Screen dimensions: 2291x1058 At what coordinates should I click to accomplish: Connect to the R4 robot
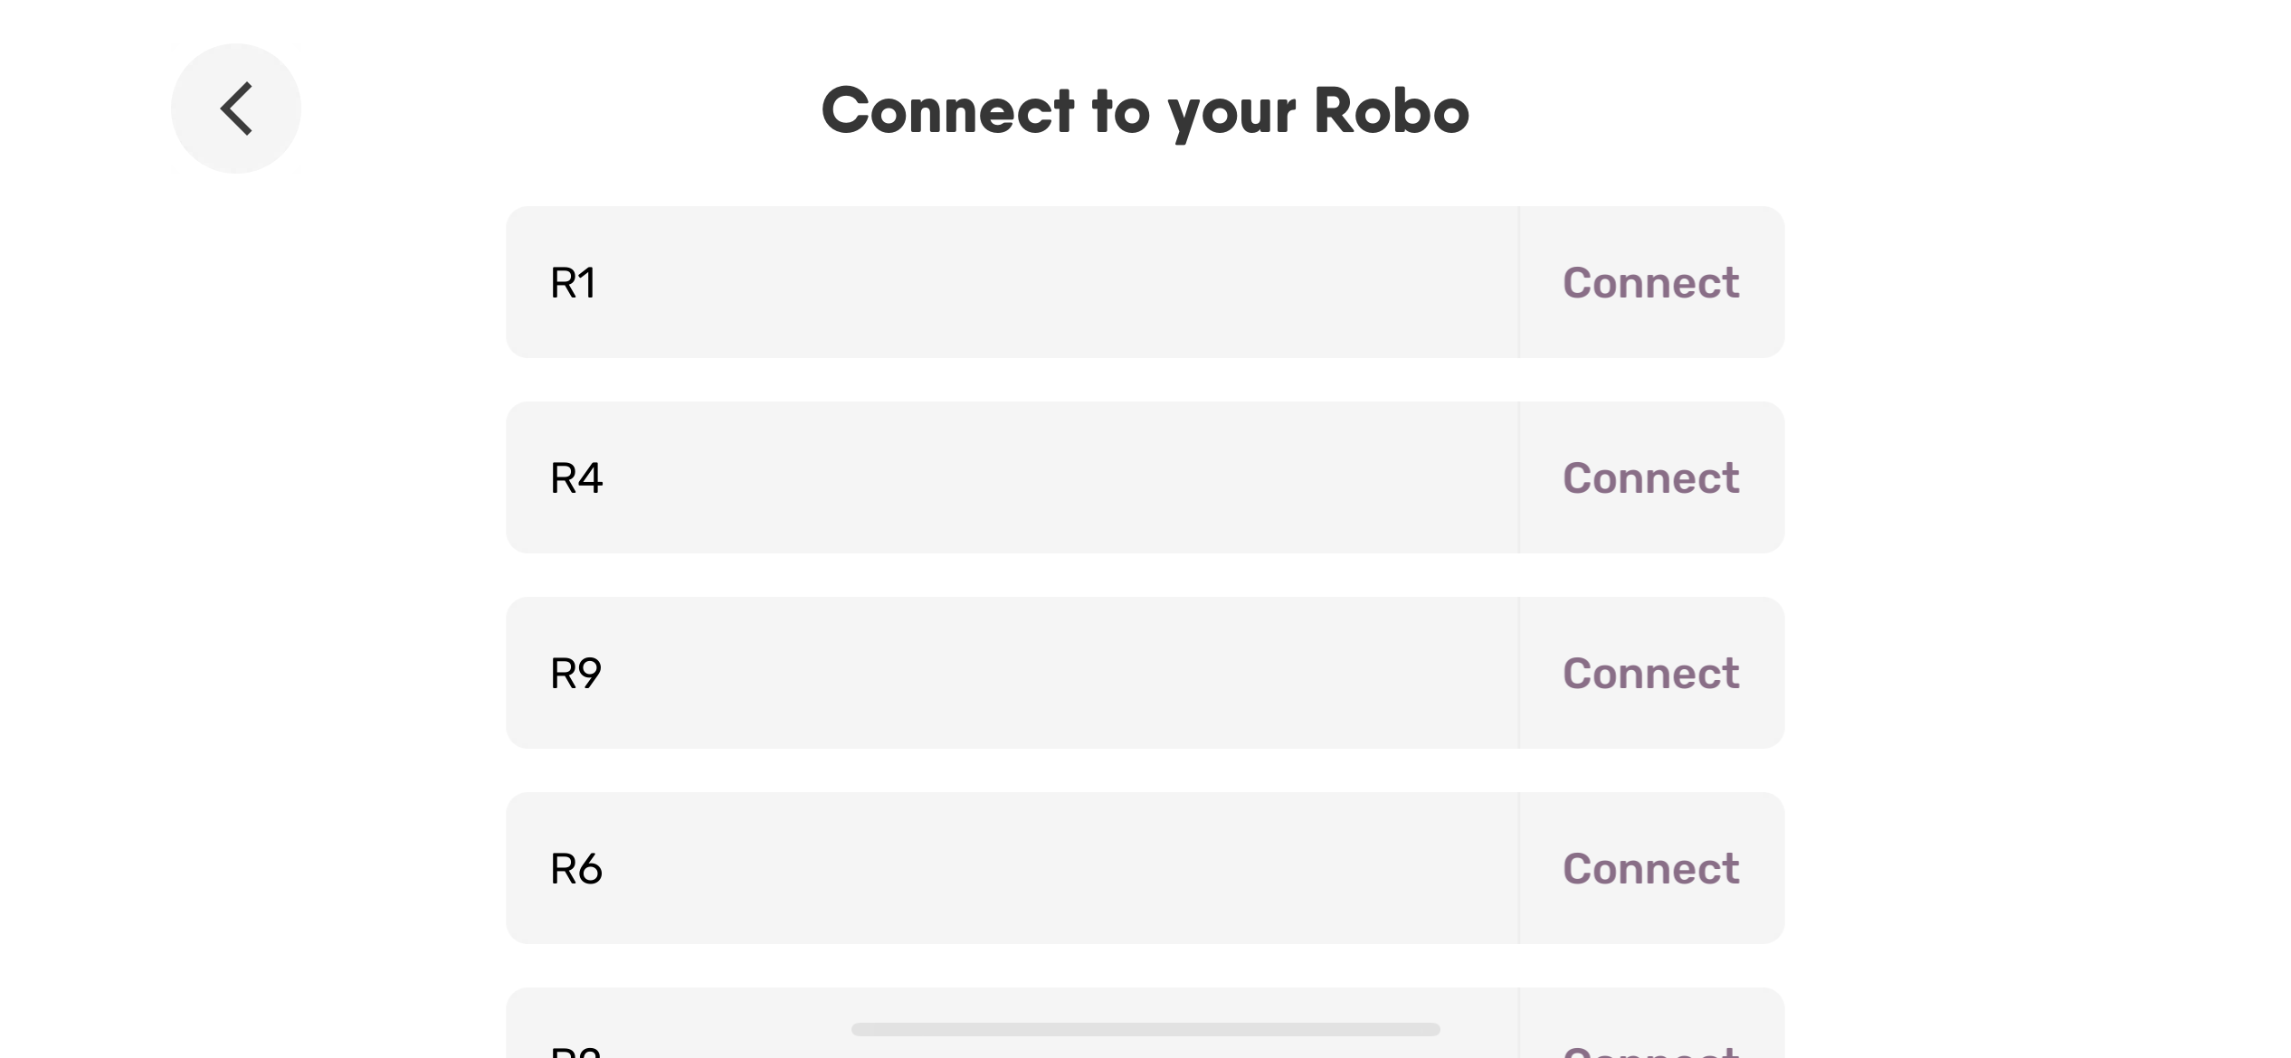coord(1650,477)
